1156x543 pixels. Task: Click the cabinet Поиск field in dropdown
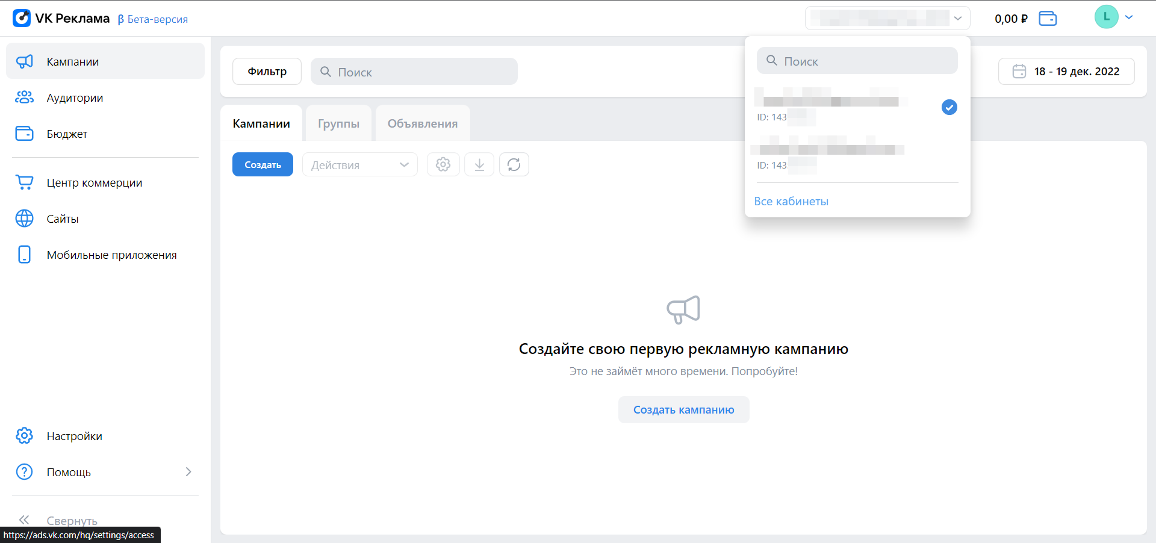857,61
